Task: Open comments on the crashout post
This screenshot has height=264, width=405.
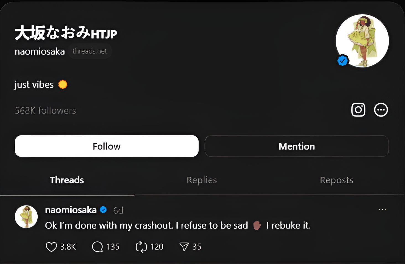Action: [x=97, y=247]
